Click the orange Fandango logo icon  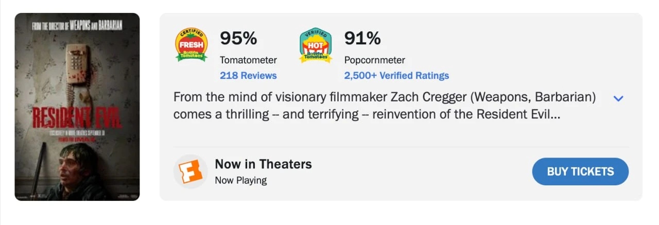point(190,171)
